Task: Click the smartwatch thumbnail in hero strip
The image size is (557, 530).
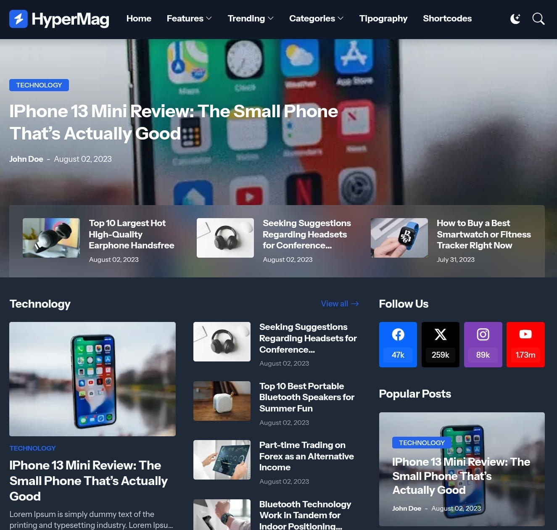Action: 399,238
